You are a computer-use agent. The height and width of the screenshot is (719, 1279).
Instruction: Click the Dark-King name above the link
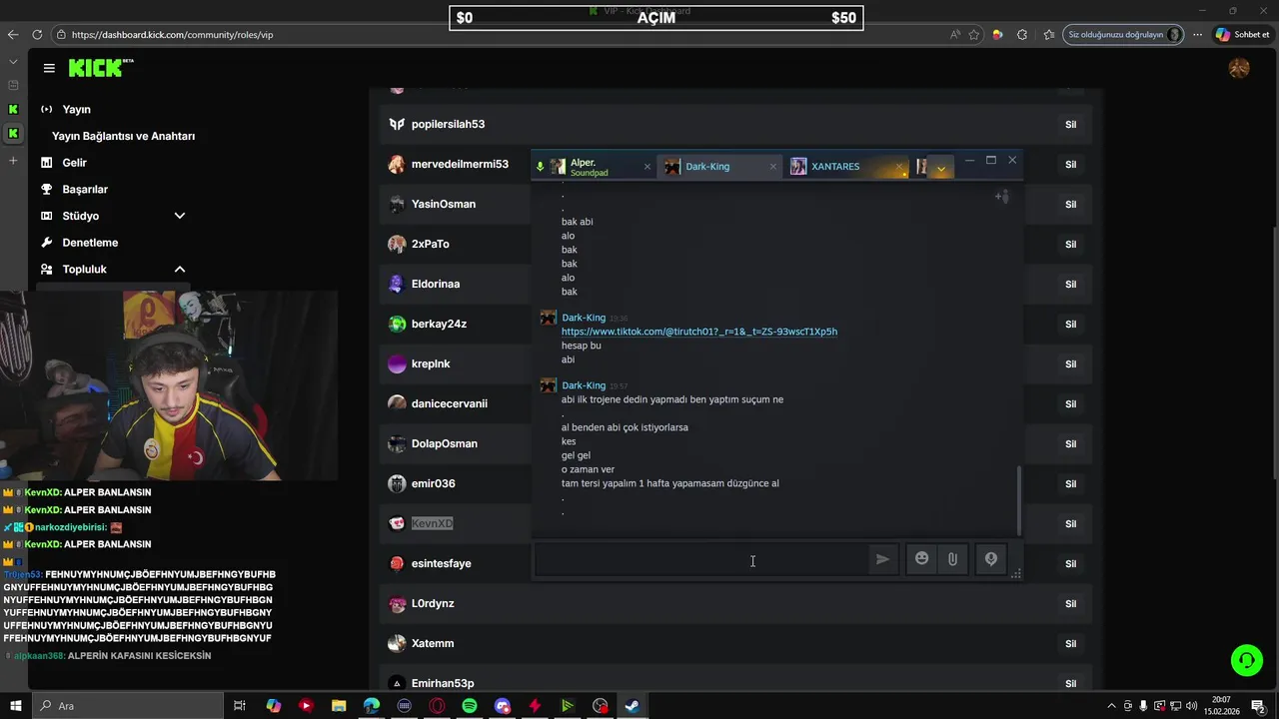[x=584, y=318]
